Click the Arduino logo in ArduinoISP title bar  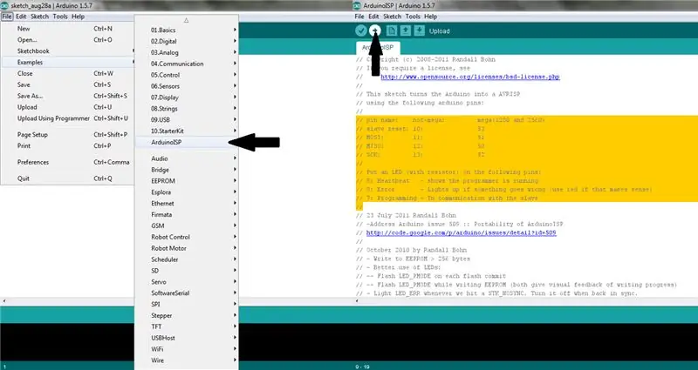(x=357, y=5)
